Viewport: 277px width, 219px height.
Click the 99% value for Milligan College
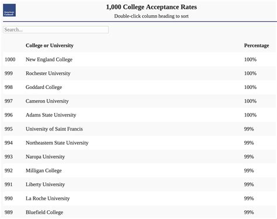click(249, 170)
